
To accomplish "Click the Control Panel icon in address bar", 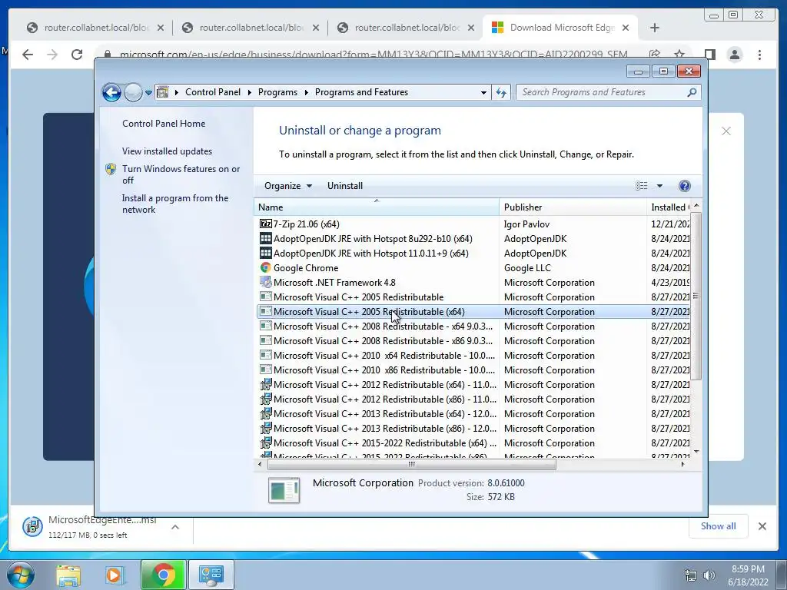I will (x=163, y=92).
